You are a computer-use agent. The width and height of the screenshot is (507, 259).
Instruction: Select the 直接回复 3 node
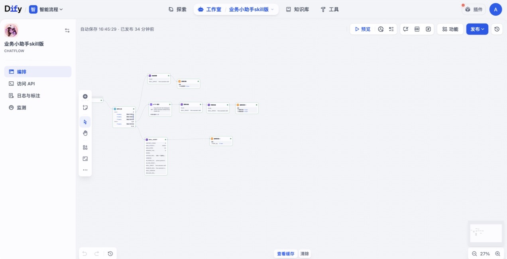[x=247, y=108]
